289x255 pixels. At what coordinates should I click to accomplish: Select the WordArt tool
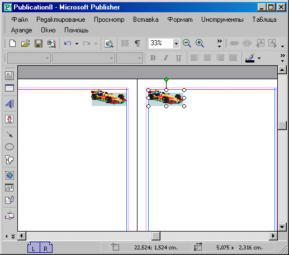click(x=10, y=104)
